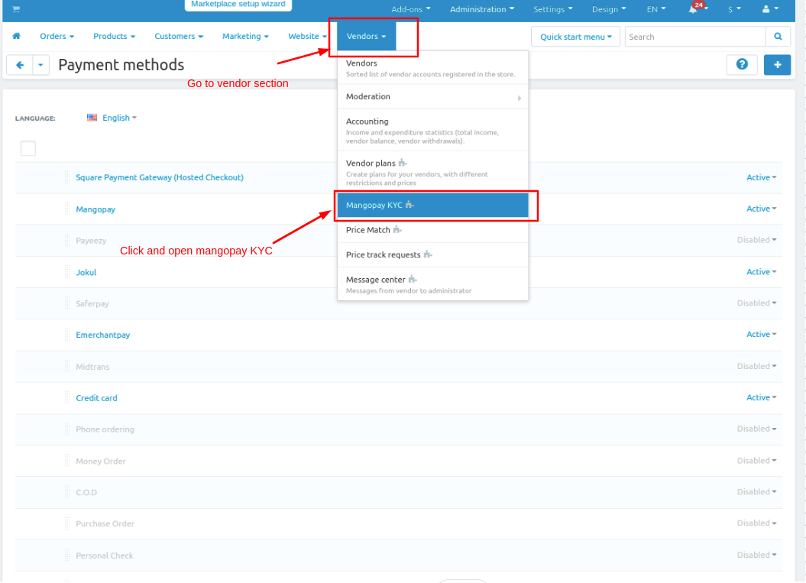Open Active status dropdown for Credit card
806x583 pixels.
[x=761, y=397]
